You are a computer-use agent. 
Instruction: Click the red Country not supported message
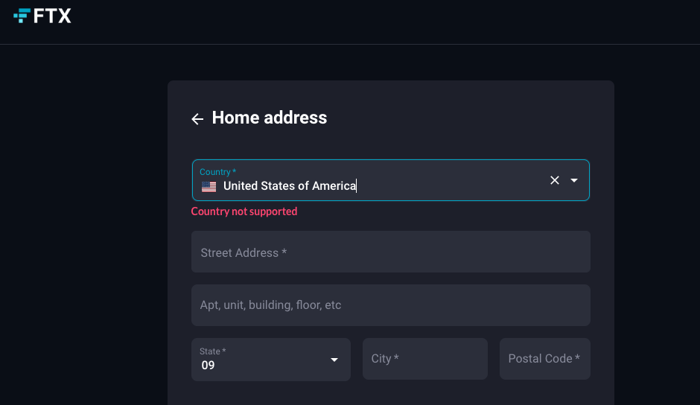[244, 211]
